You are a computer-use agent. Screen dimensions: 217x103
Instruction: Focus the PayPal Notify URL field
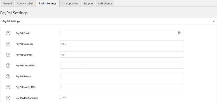click(122, 87)
